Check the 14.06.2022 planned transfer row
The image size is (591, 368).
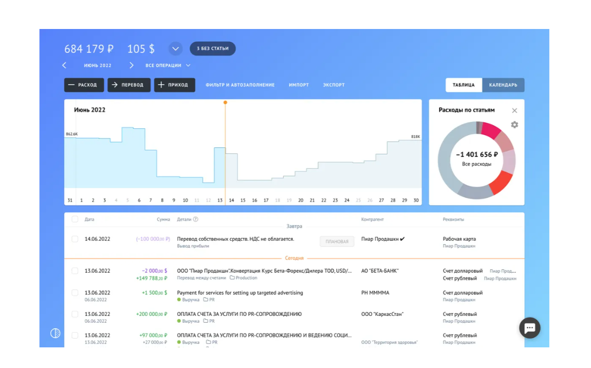[x=75, y=239]
